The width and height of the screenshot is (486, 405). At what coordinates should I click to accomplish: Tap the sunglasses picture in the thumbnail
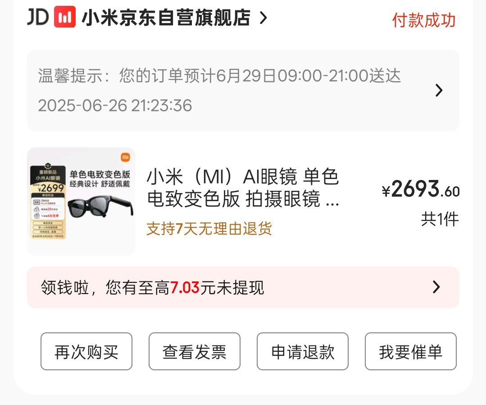[x=101, y=207]
